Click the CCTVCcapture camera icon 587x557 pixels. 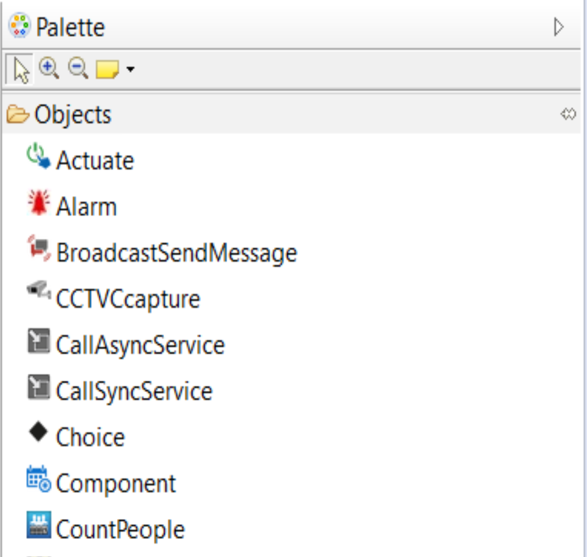click(39, 292)
